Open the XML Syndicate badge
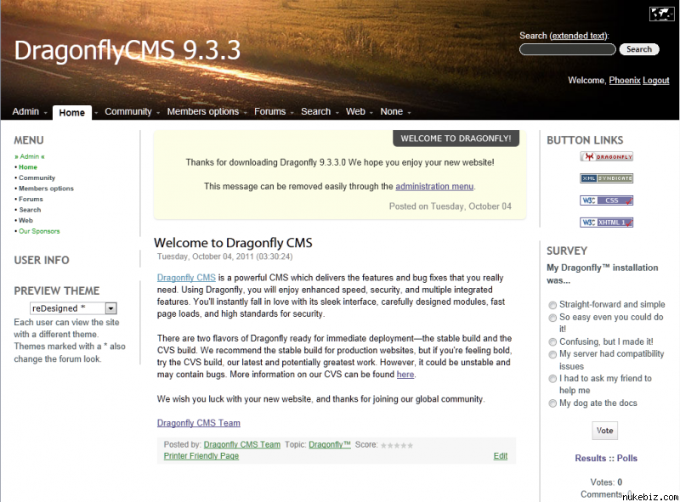Image resolution: width=680 pixels, height=502 pixels. pyautogui.click(x=606, y=178)
